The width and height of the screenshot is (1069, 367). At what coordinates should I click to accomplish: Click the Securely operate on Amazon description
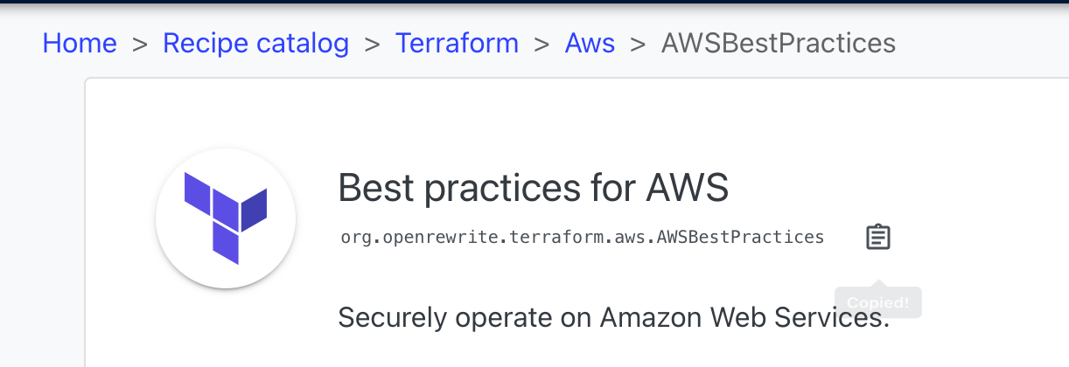(613, 316)
